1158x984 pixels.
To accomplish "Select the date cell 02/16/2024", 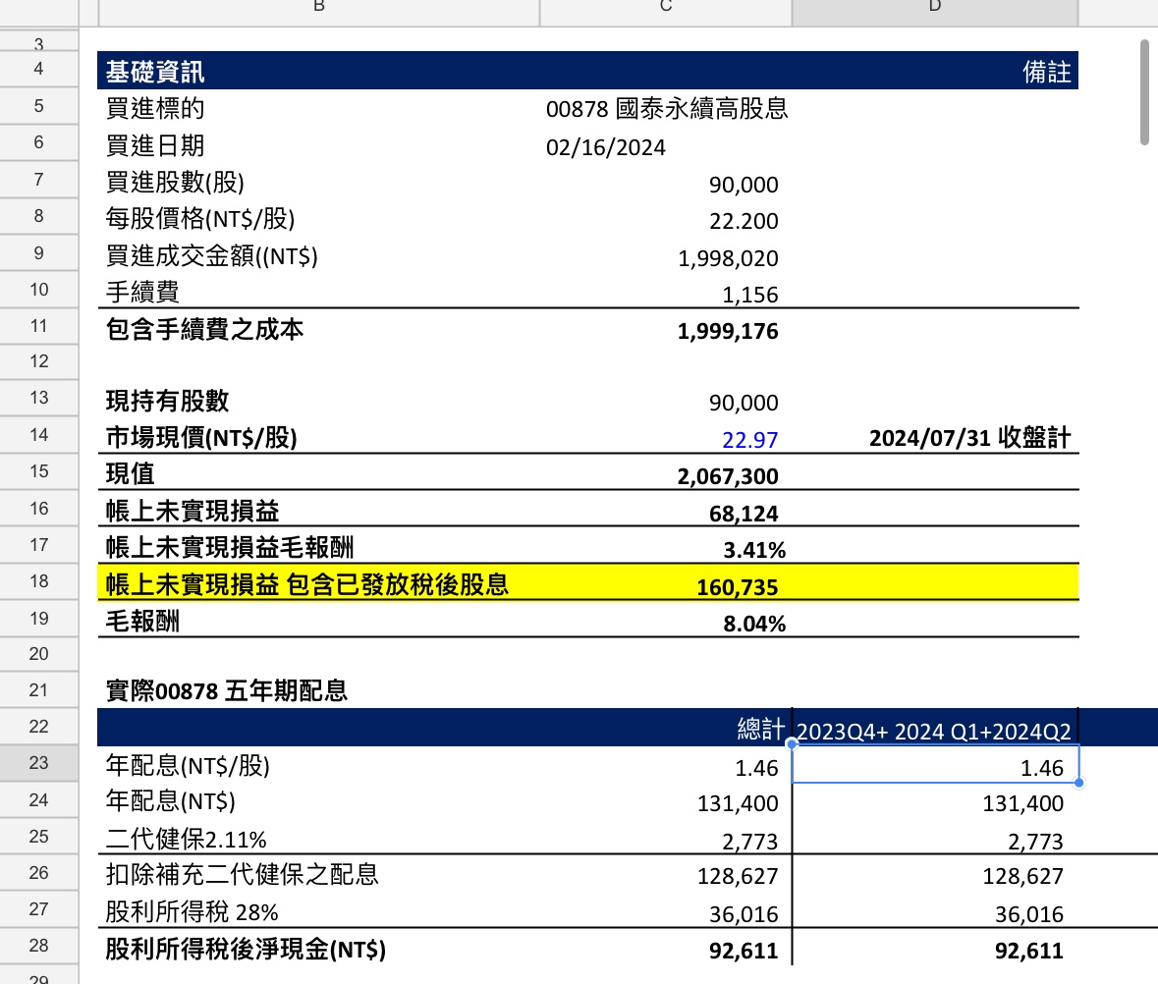I will point(606,147).
